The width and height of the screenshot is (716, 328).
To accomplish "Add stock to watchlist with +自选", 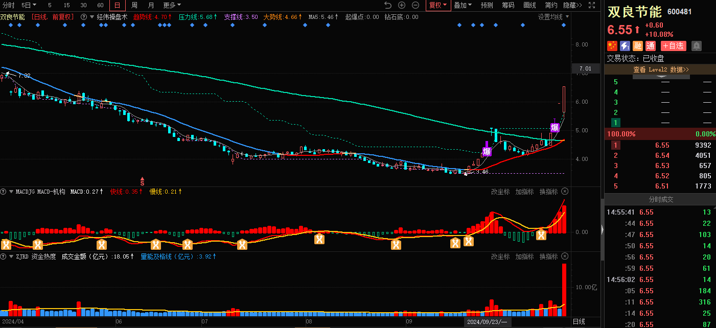I will (x=673, y=46).
